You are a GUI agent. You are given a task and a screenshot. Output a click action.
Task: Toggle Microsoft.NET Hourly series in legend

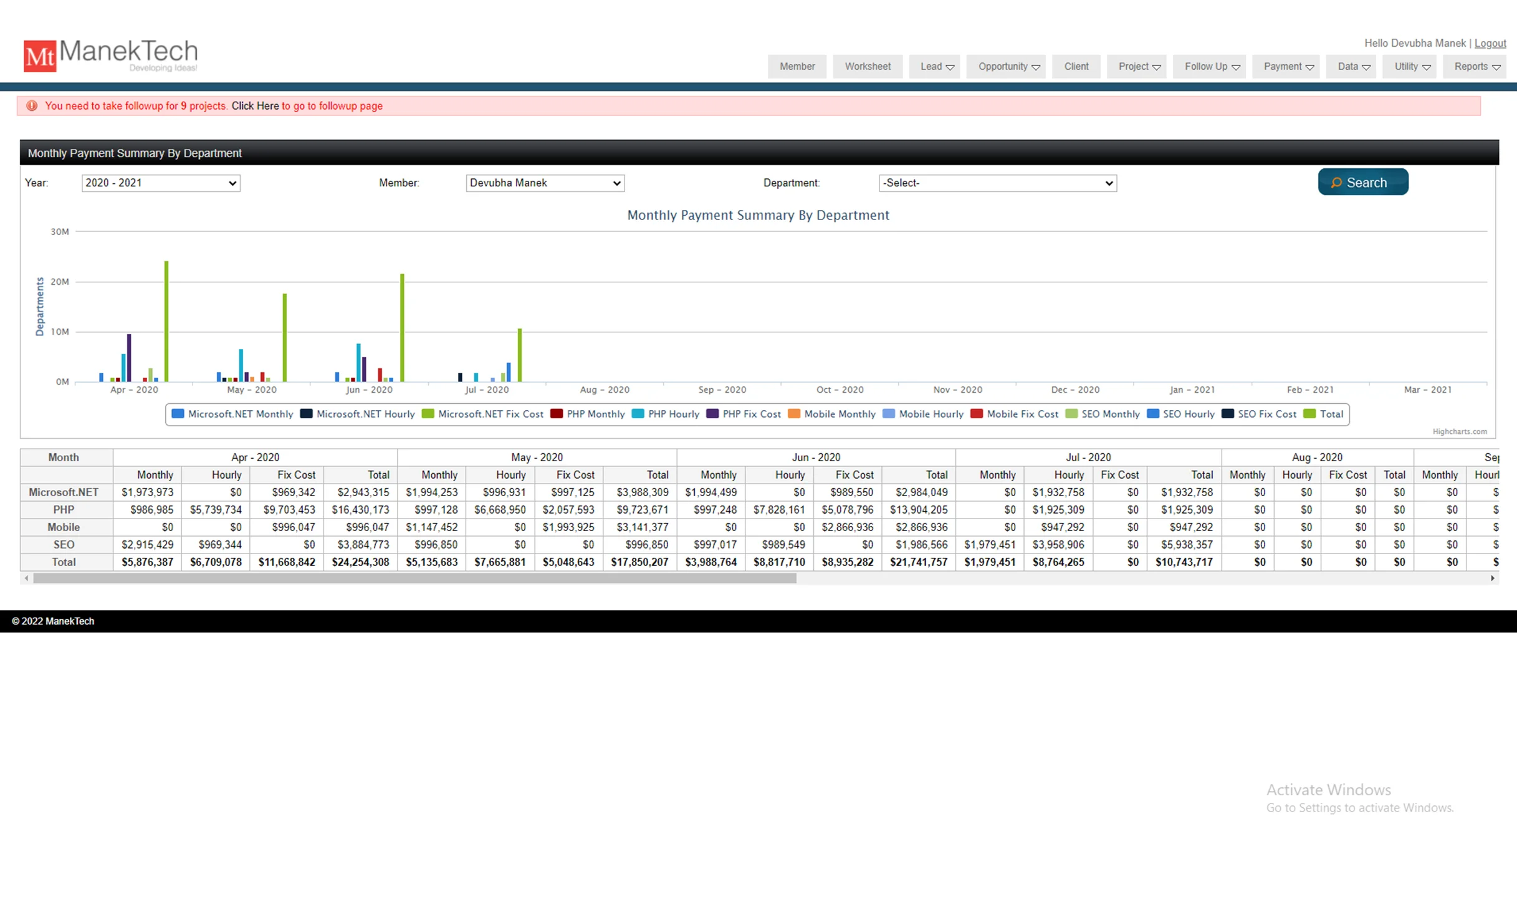coord(358,414)
